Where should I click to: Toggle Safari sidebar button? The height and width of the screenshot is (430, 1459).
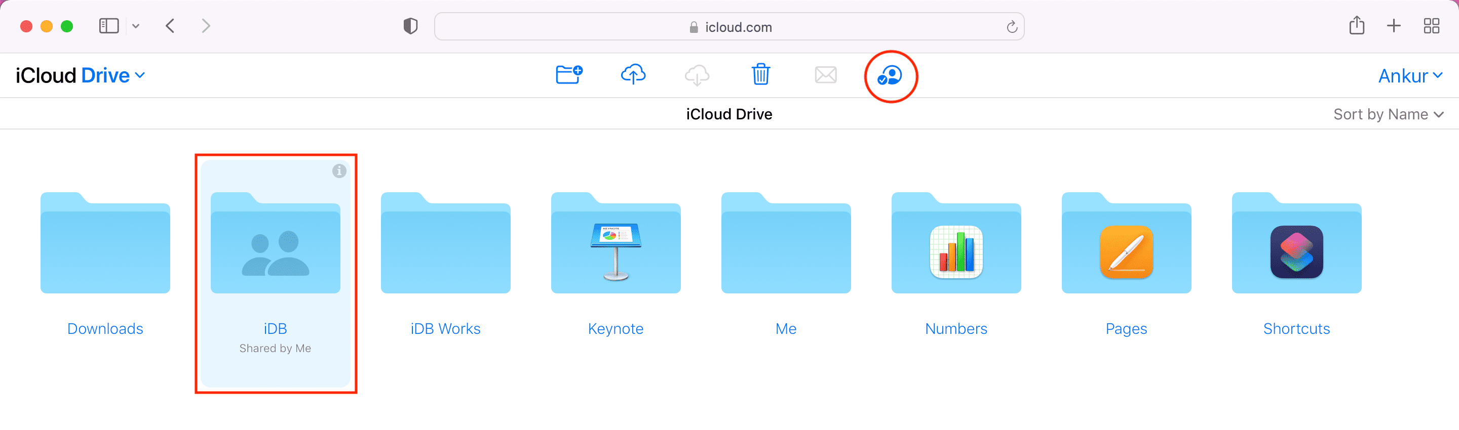pyautogui.click(x=109, y=26)
